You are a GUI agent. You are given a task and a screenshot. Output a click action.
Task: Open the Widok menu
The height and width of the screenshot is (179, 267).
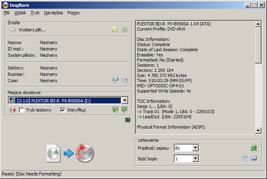[20, 13]
